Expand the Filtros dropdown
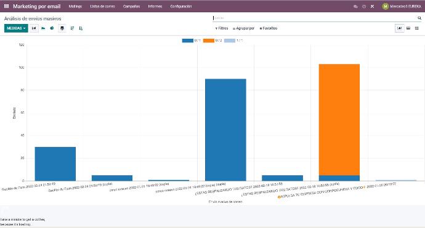Image resolution: width=425 pixels, height=228 pixels. (x=222, y=28)
